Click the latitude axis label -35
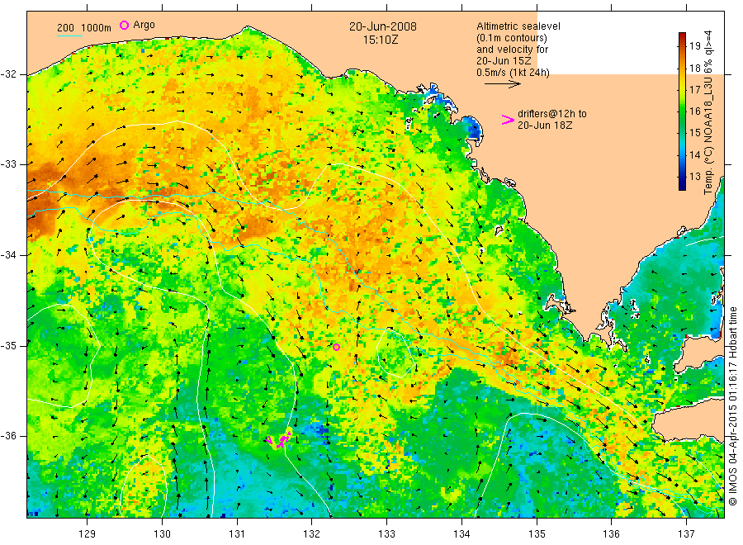This screenshot has width=743, height=545. pyautogui.click(x=8, y=345)
